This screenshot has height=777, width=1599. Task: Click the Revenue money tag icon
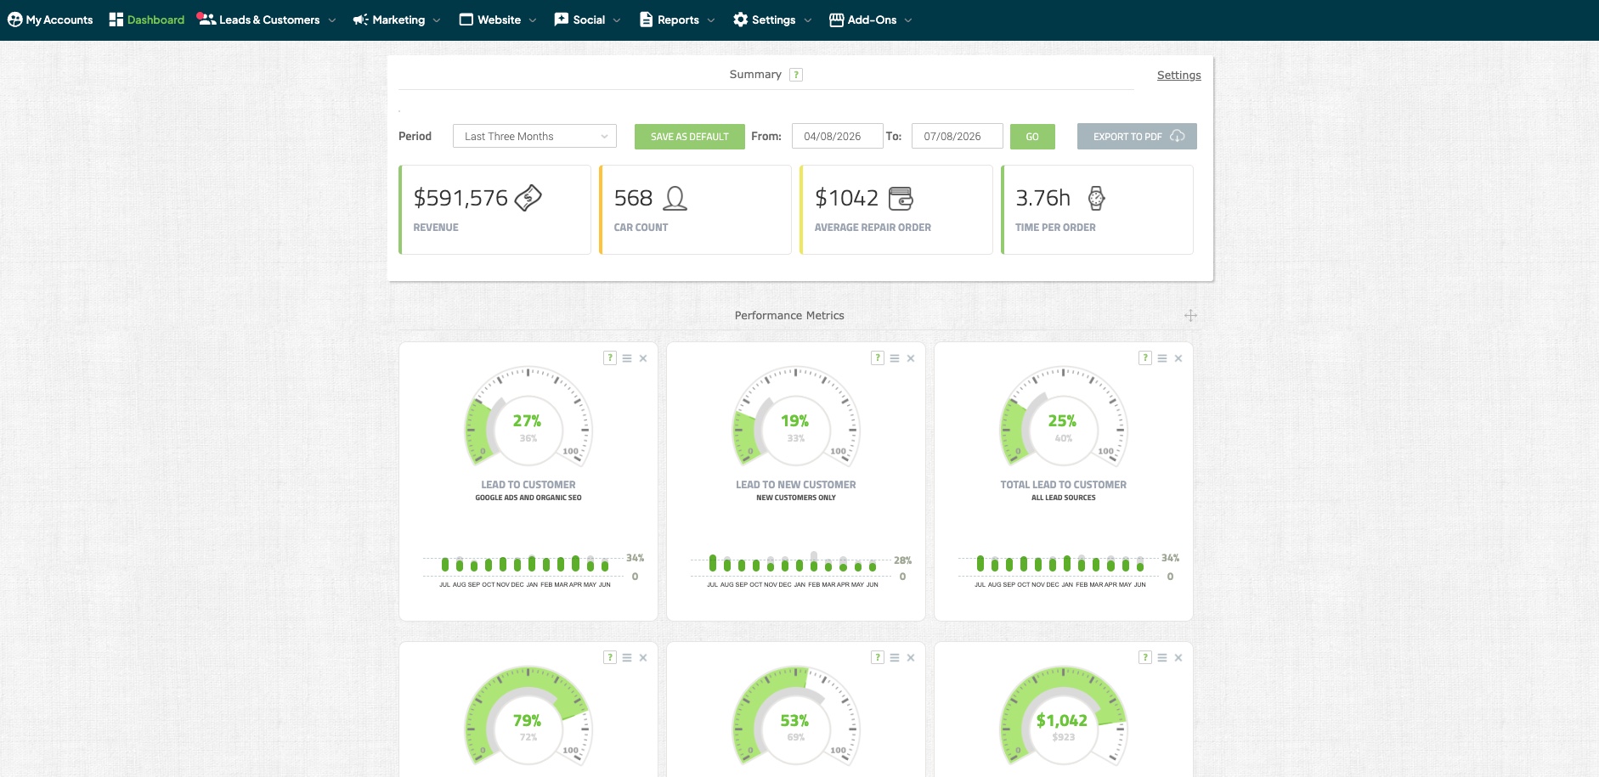528,198
